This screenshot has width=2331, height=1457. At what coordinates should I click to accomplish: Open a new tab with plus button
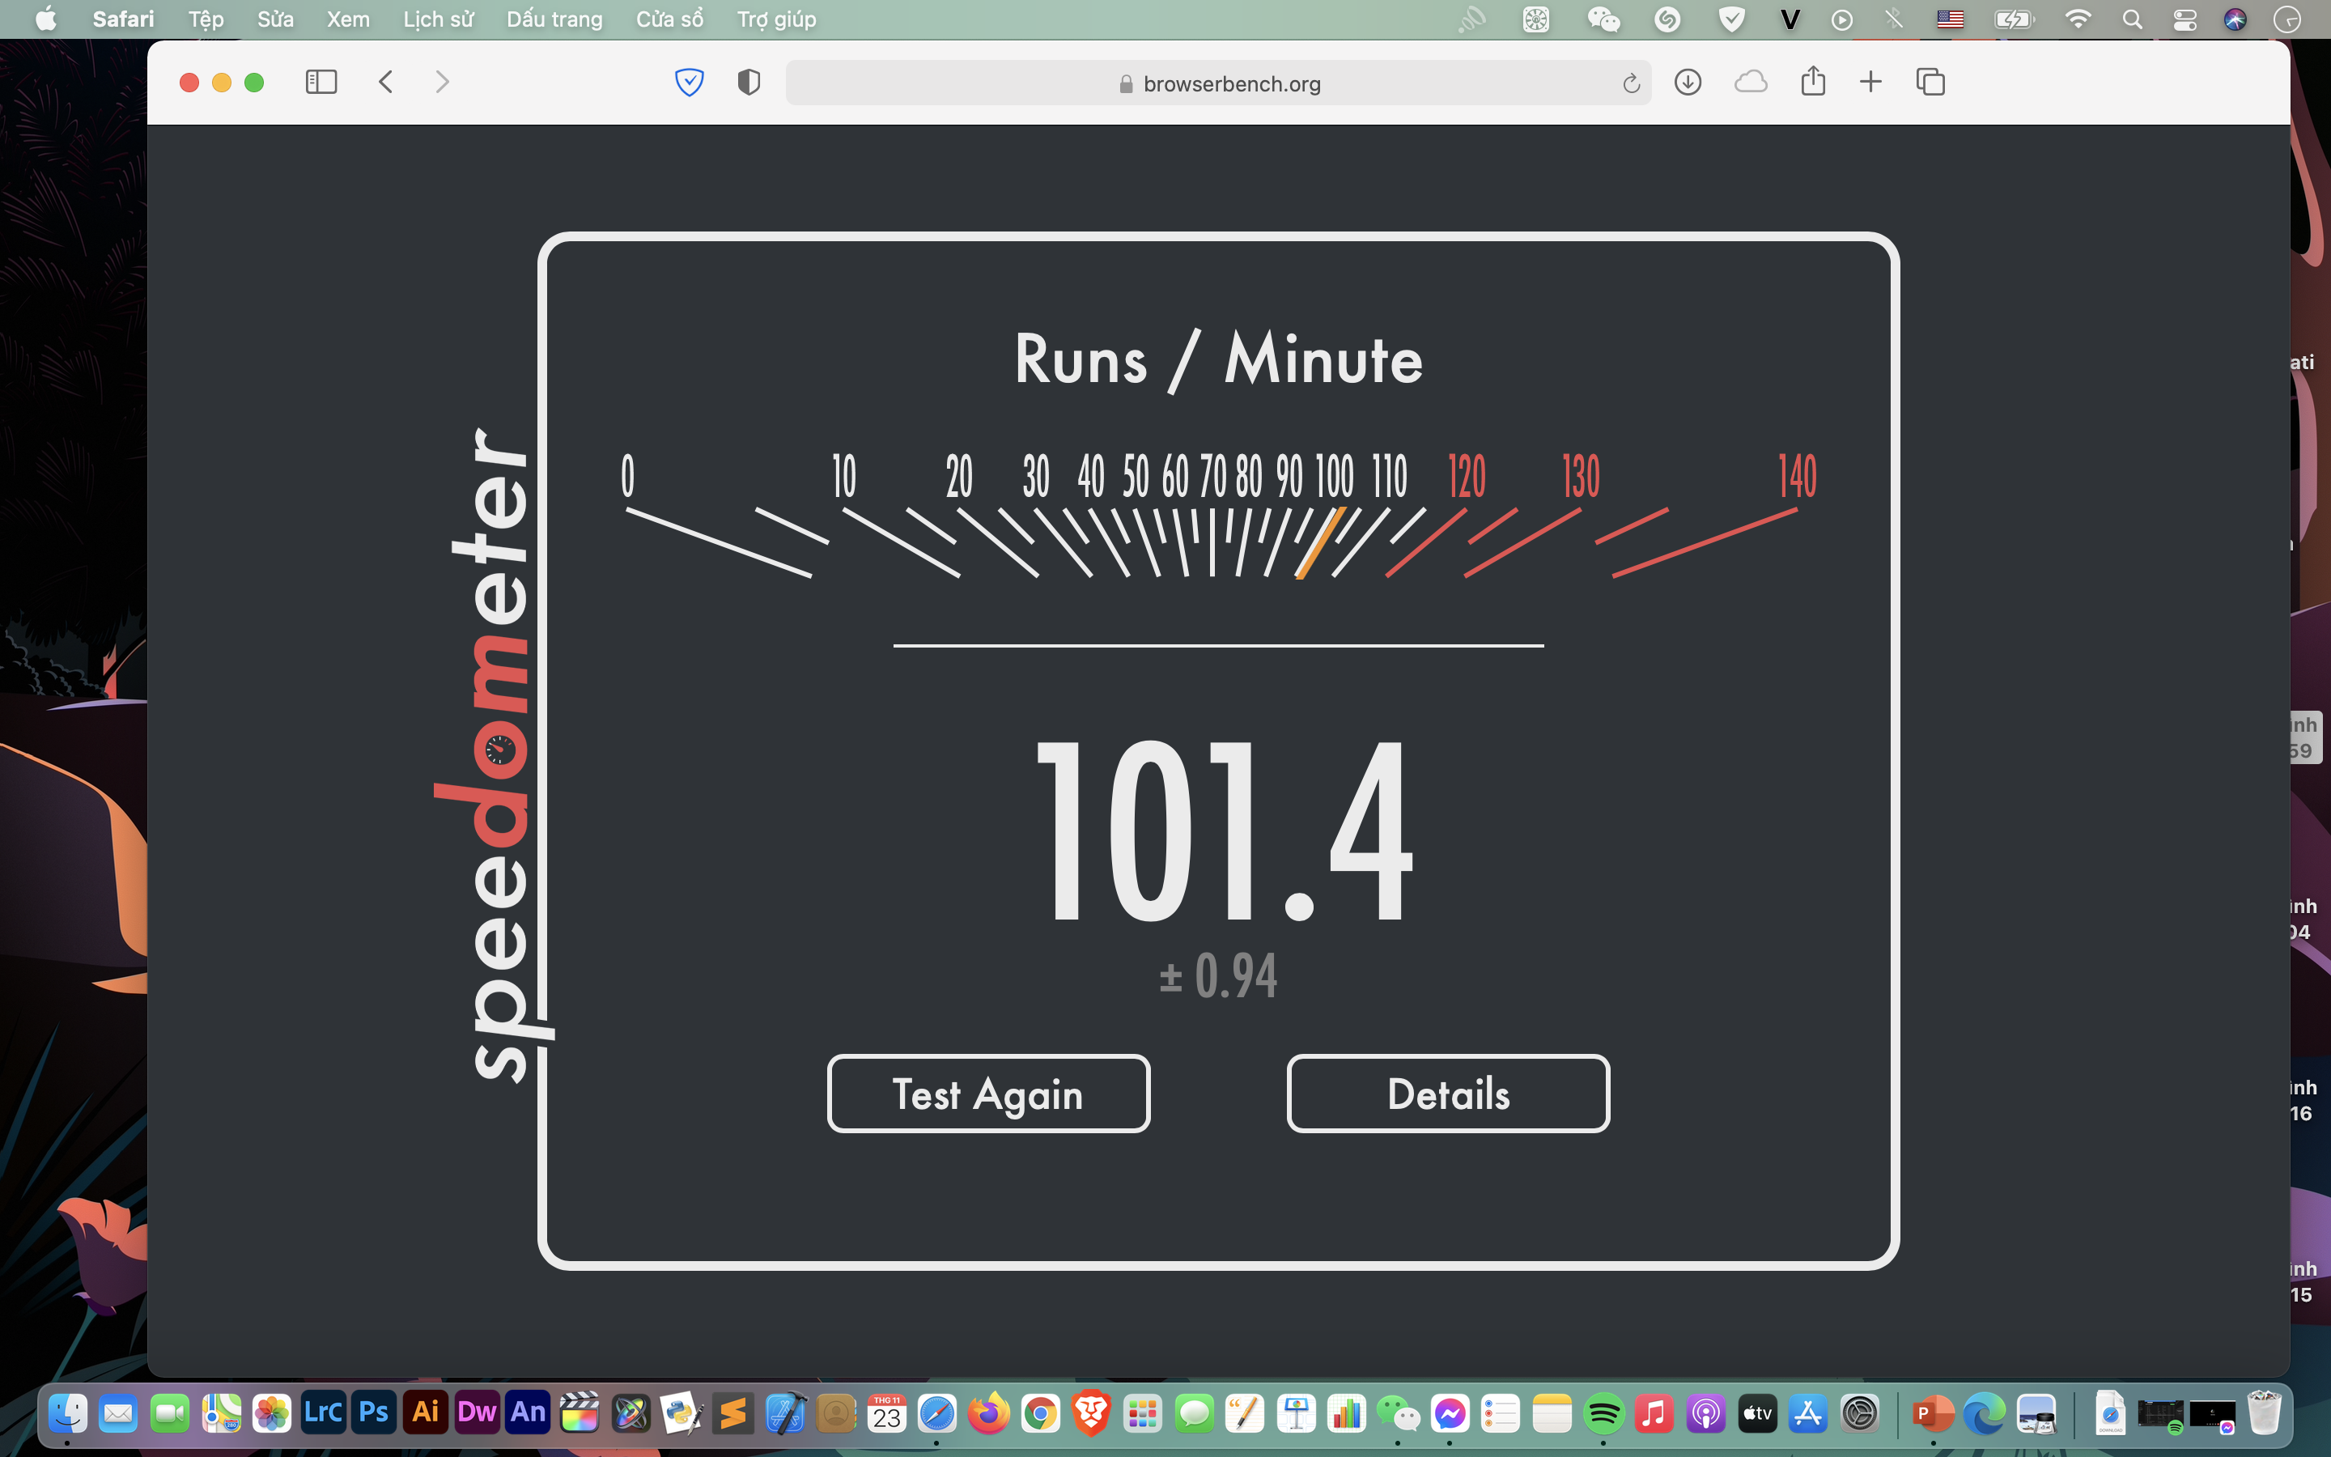point(1870,82)
